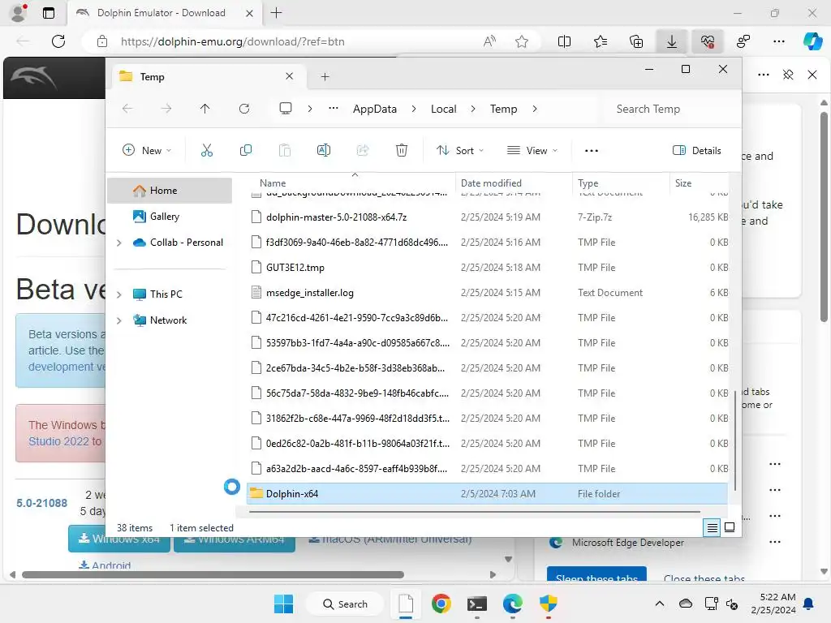Screen dimensions: 831x623
Task: Refresh the Temp folder view
Action: pos(243,109)
